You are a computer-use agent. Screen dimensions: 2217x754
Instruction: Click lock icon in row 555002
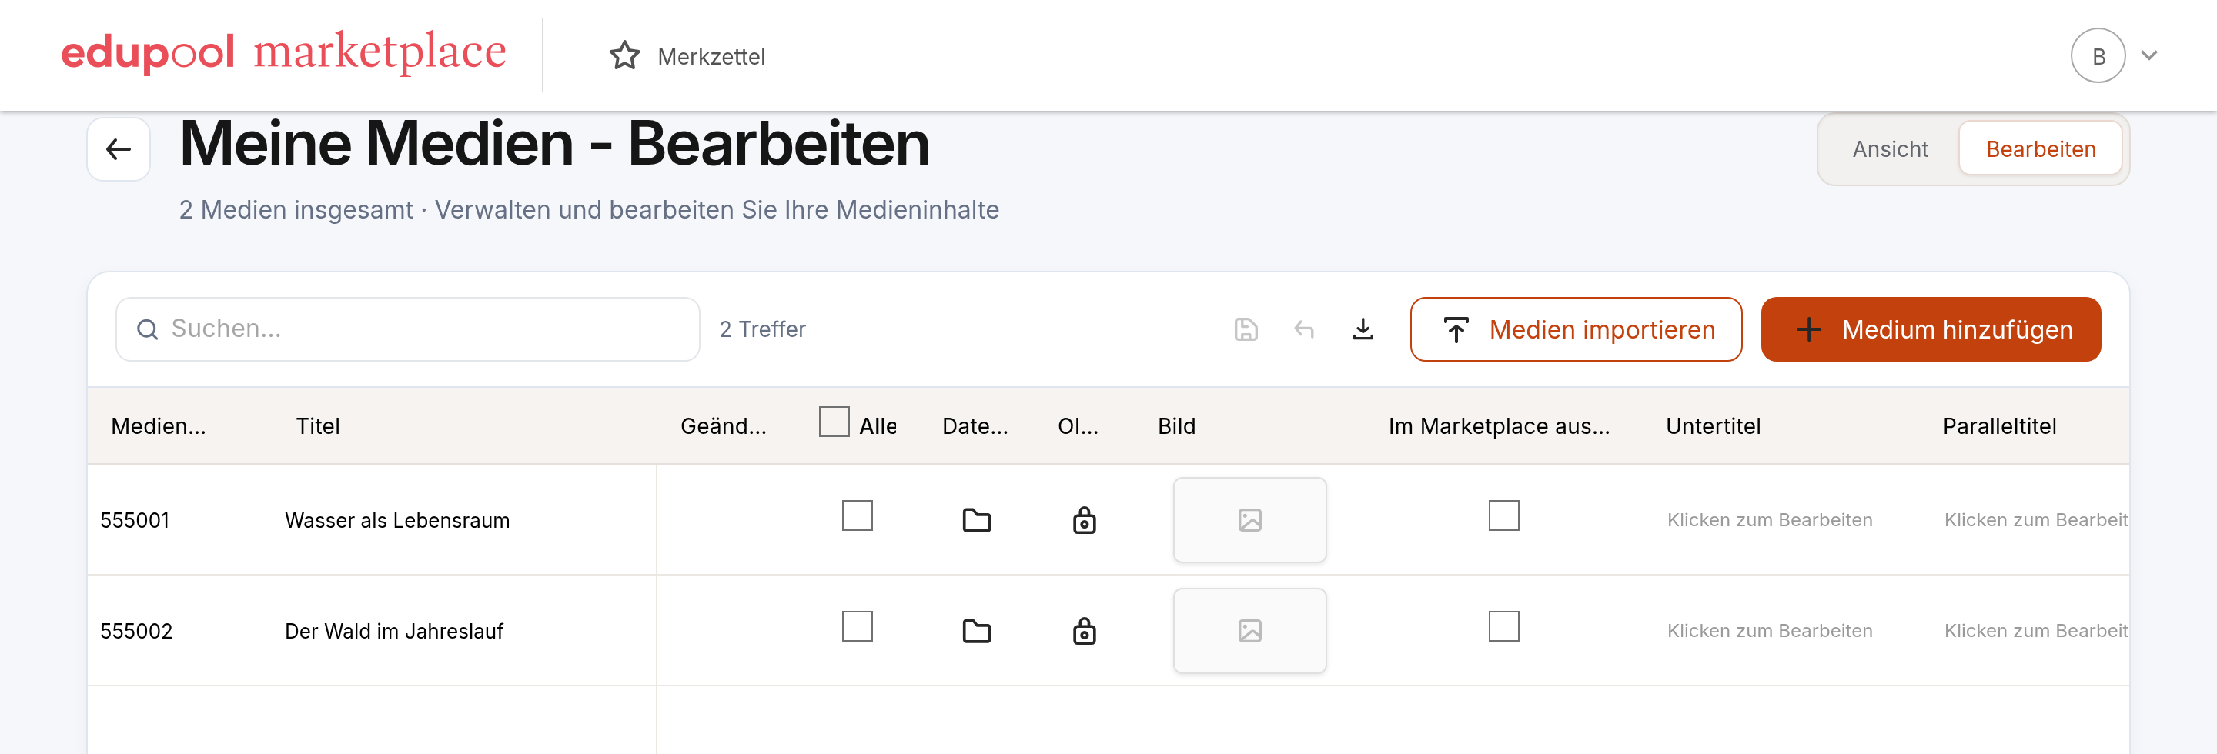click(x=1084, y=631)
